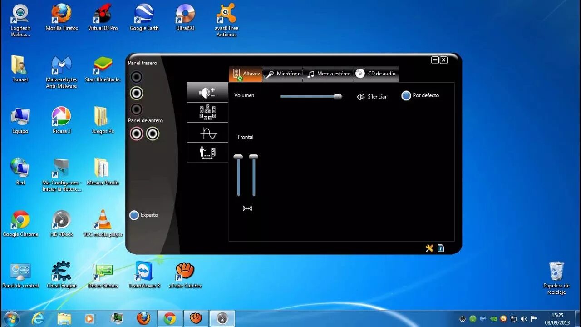Open Virtual DJ Pro desktop shortcut
581x327 pixels.
103,18
